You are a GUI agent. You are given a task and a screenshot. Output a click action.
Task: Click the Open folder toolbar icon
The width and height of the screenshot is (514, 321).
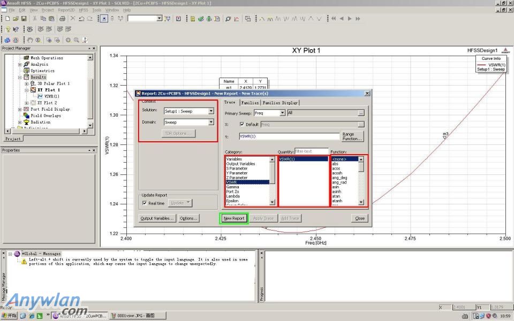click(x=16, y=19)
